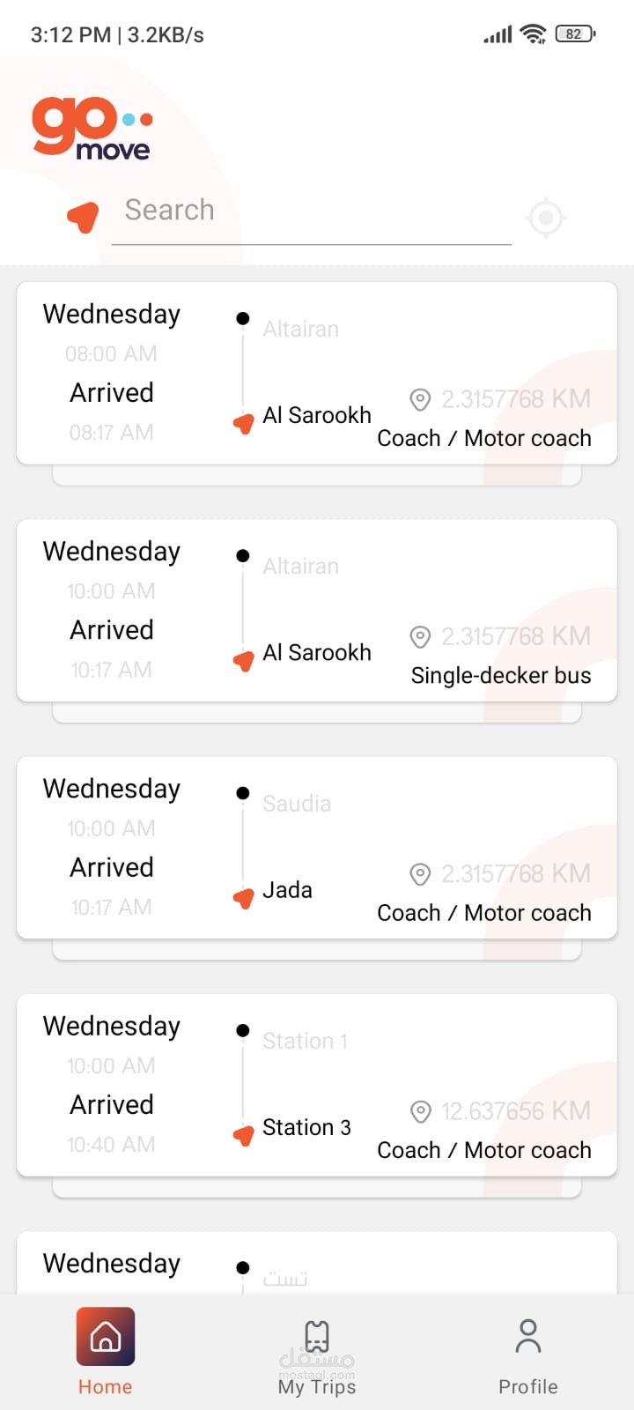Click the map pin icon on Single-decker bus trip
Screen dimensions: 634x1410
click(421, 636)
